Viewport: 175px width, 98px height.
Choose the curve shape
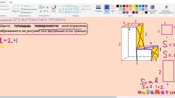(63, 6)
